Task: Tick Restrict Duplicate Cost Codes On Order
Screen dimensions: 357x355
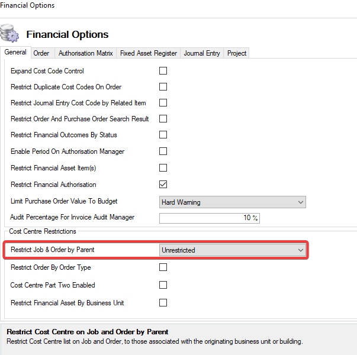Action: 163,87
